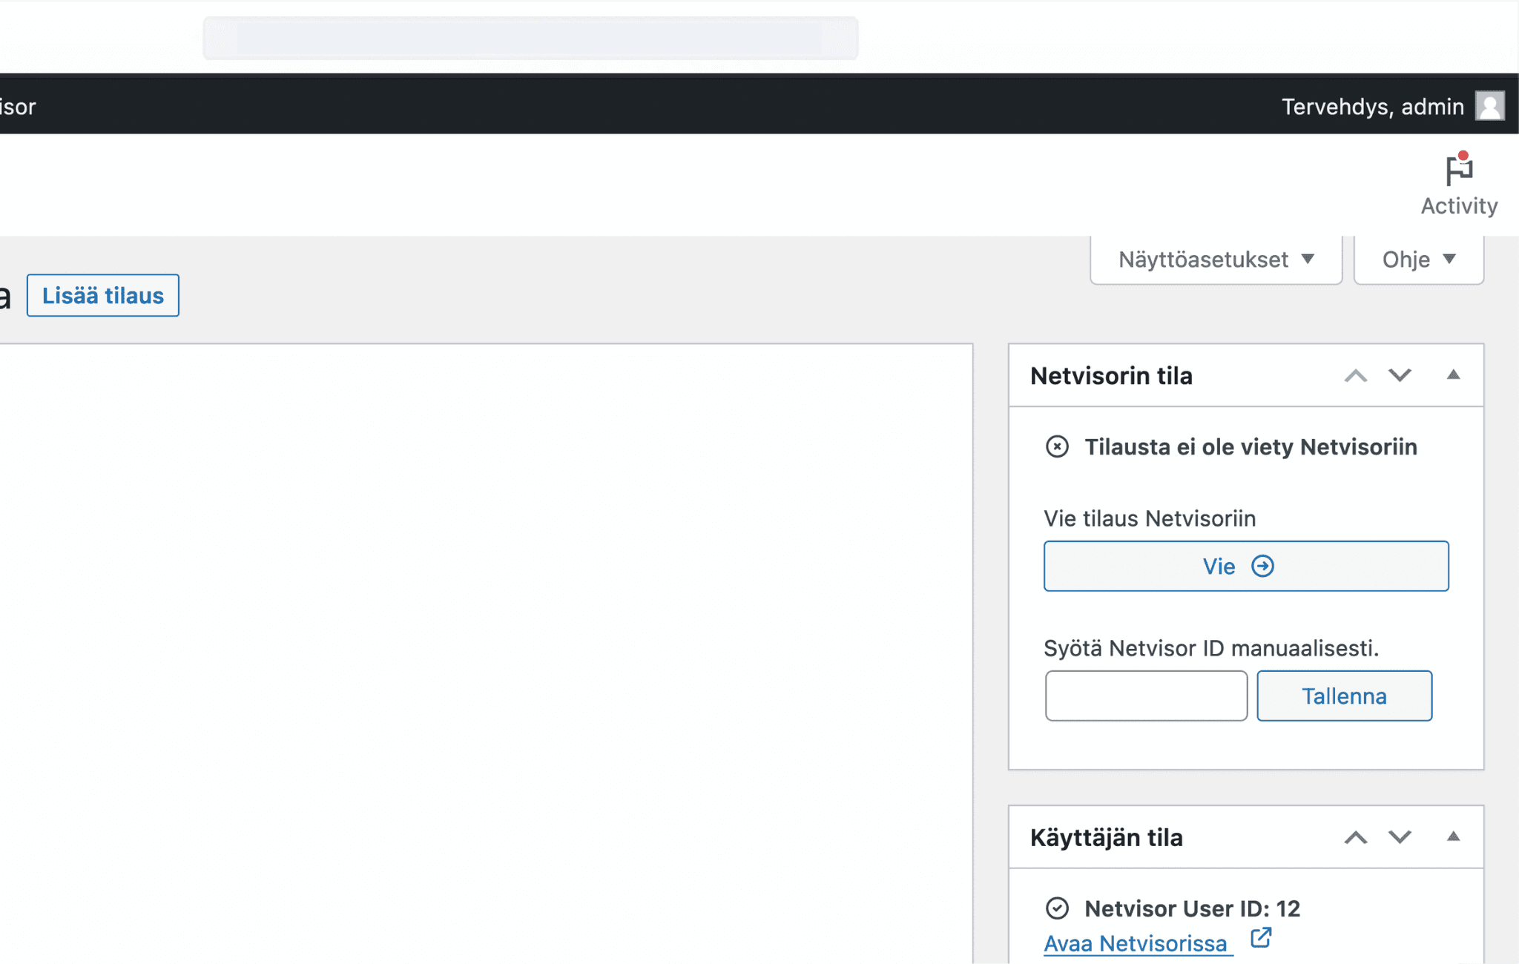Screen dimensions: 1519x964
Task: Collapse the Netvisorin tila panel
Action: 1453,375
